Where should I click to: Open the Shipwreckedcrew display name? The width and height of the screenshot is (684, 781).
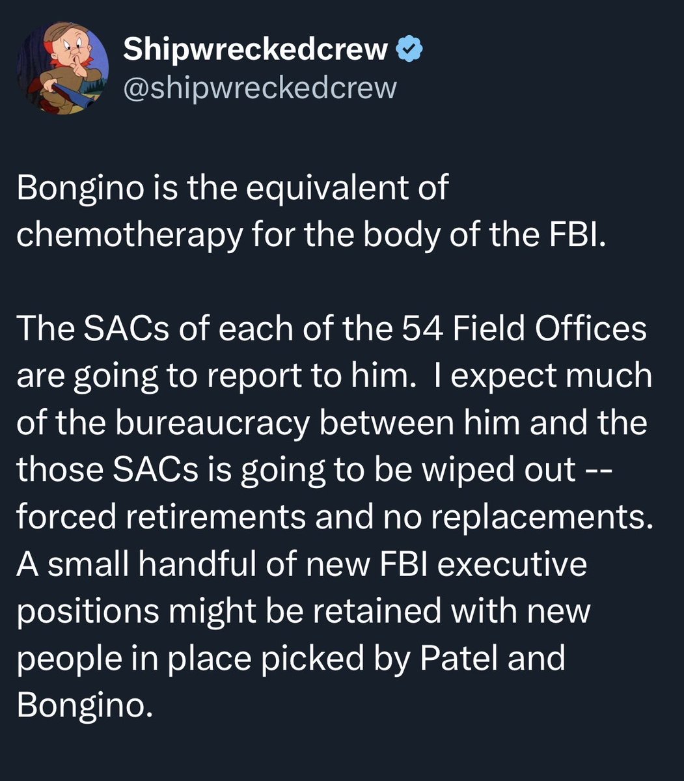coord(255,50)
